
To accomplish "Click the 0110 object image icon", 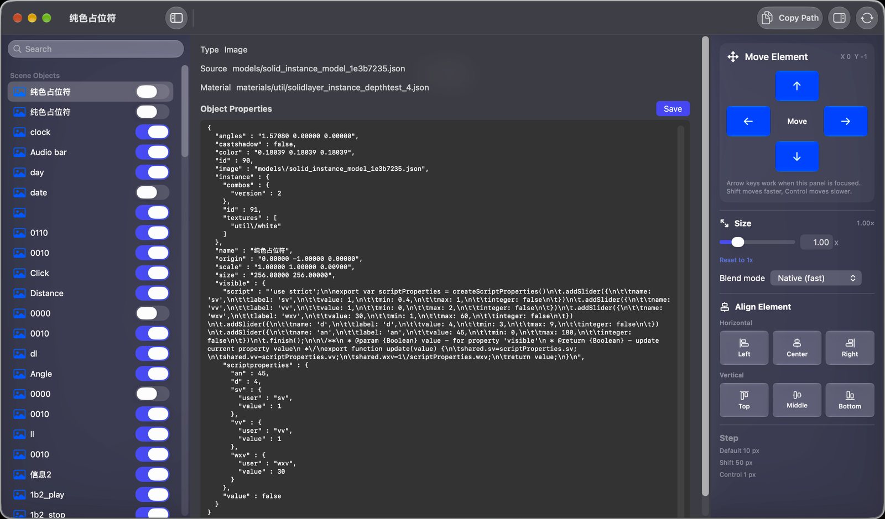I will click(x=19, y=233).
